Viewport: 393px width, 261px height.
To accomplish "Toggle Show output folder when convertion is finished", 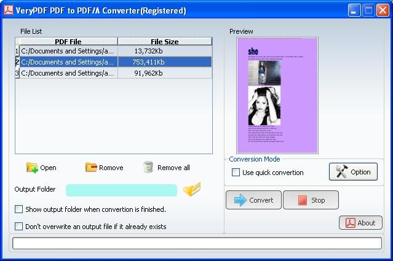I will click(19, 209).
